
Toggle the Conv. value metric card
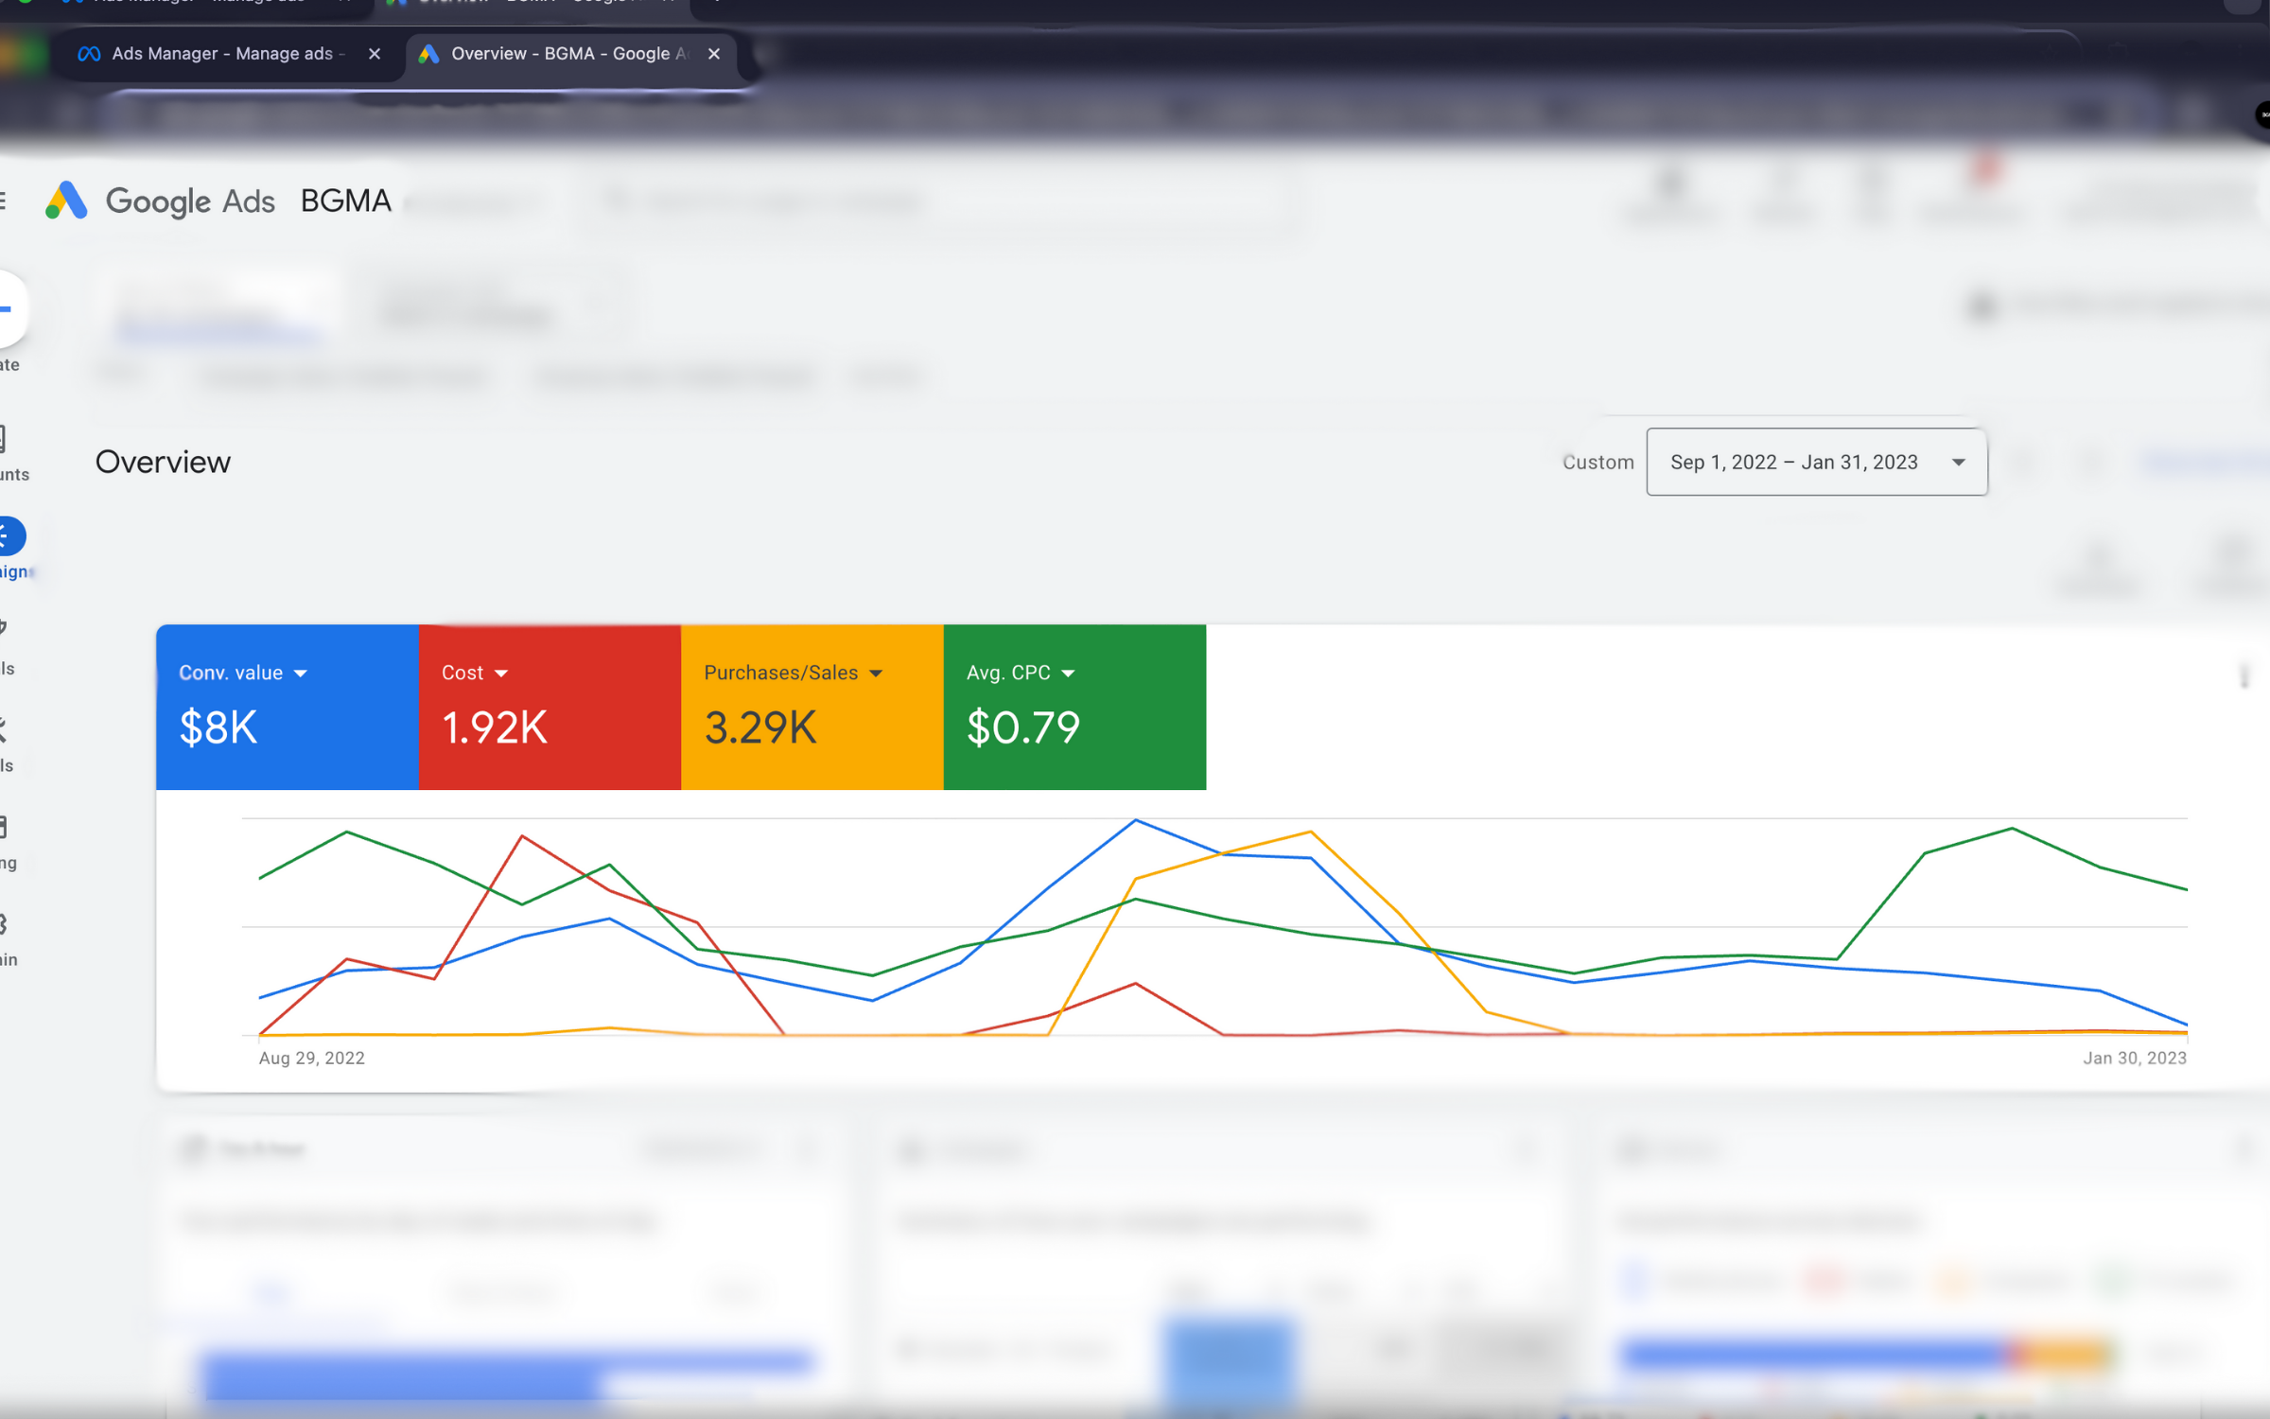coord(287,708)
